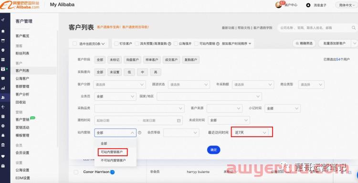Click the blue 确定 confirm button
The image size is (358, 183).
[213, 150]
